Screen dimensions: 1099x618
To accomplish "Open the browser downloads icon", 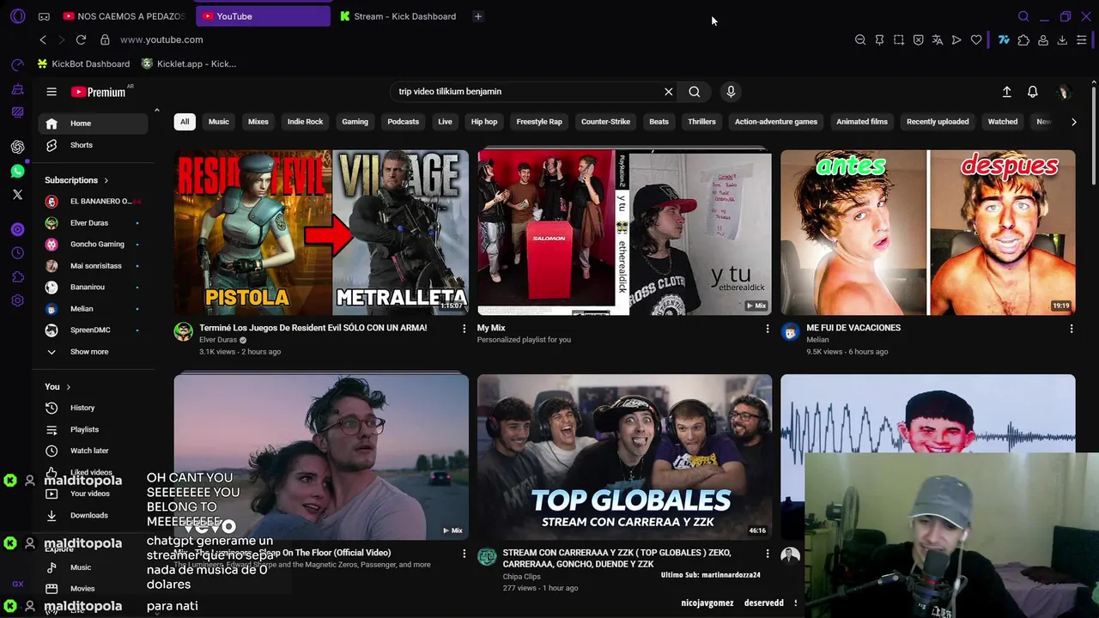I will tap(1062, 39).
